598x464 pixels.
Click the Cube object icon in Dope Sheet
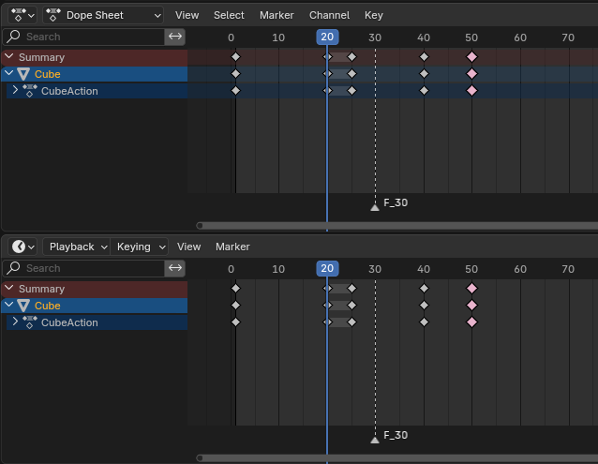tap(23, 74)
